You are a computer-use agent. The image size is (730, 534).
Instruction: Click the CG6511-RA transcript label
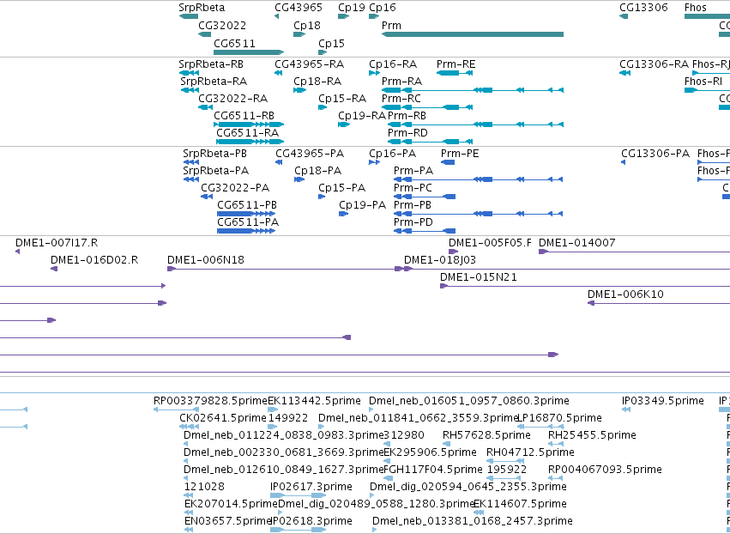click(x=248, y=133)
